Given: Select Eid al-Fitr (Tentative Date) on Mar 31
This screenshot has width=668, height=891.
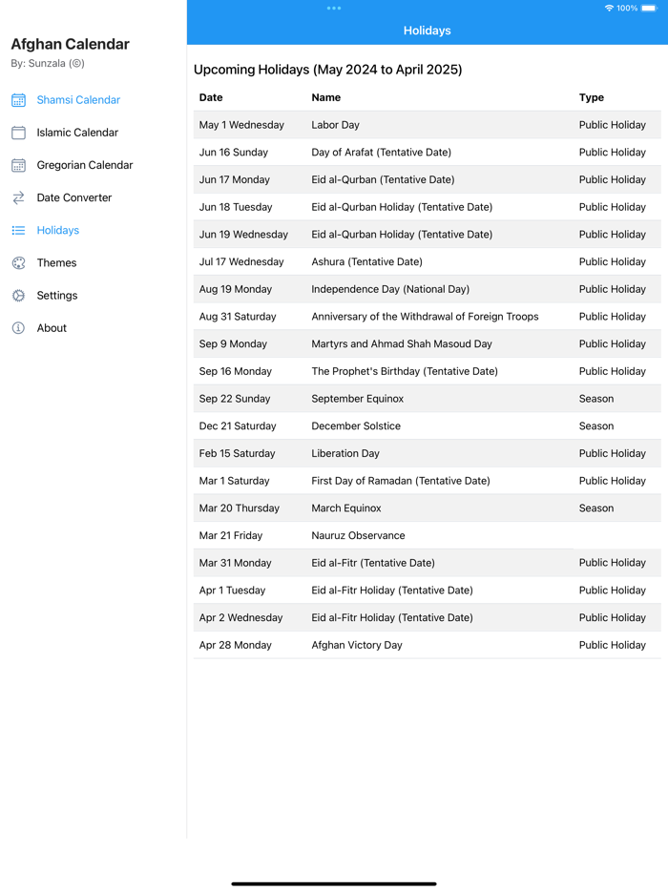Looking at the screenshot, I should coord(373,563).
